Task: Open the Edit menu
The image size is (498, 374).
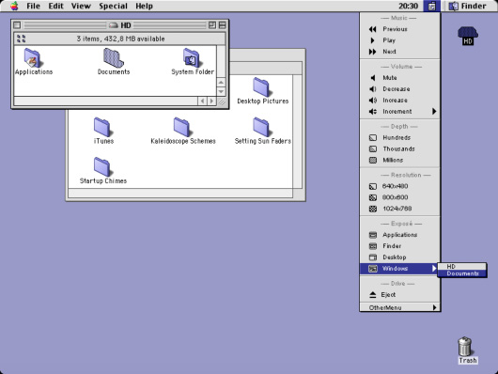Action: pos(55,6)
